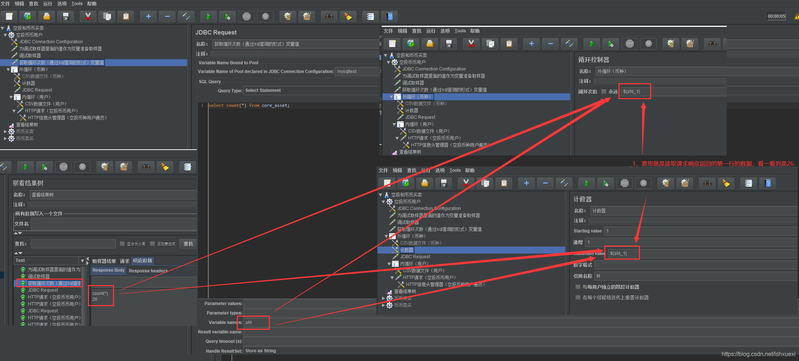The image size is (799, 361).
Task: Click Function Helper icon in results tree window toolbar
Action: tap(187, 167)
